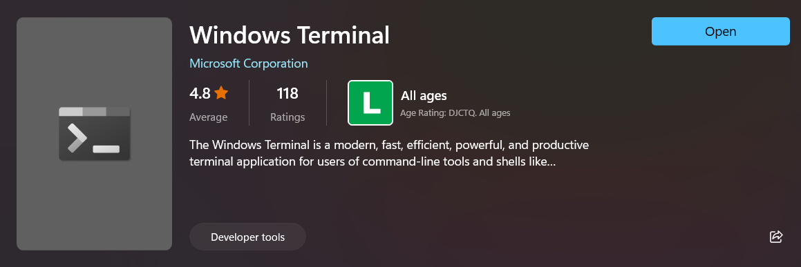Click the orange star rating icon
The image size is (801, 267).
click(221, 92)
